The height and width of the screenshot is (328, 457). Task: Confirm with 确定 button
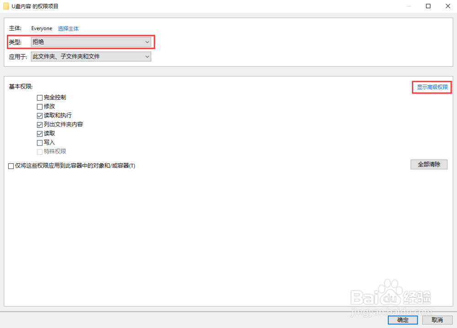[403, 320]
